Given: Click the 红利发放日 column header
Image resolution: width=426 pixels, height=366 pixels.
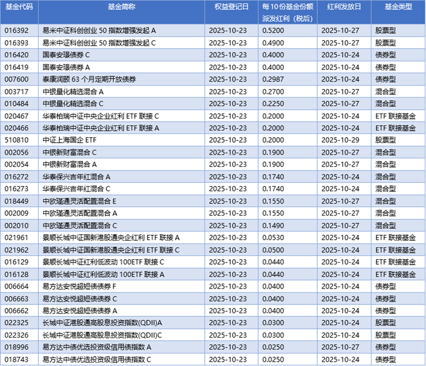Looking at the screenshot, I should 344,6.
